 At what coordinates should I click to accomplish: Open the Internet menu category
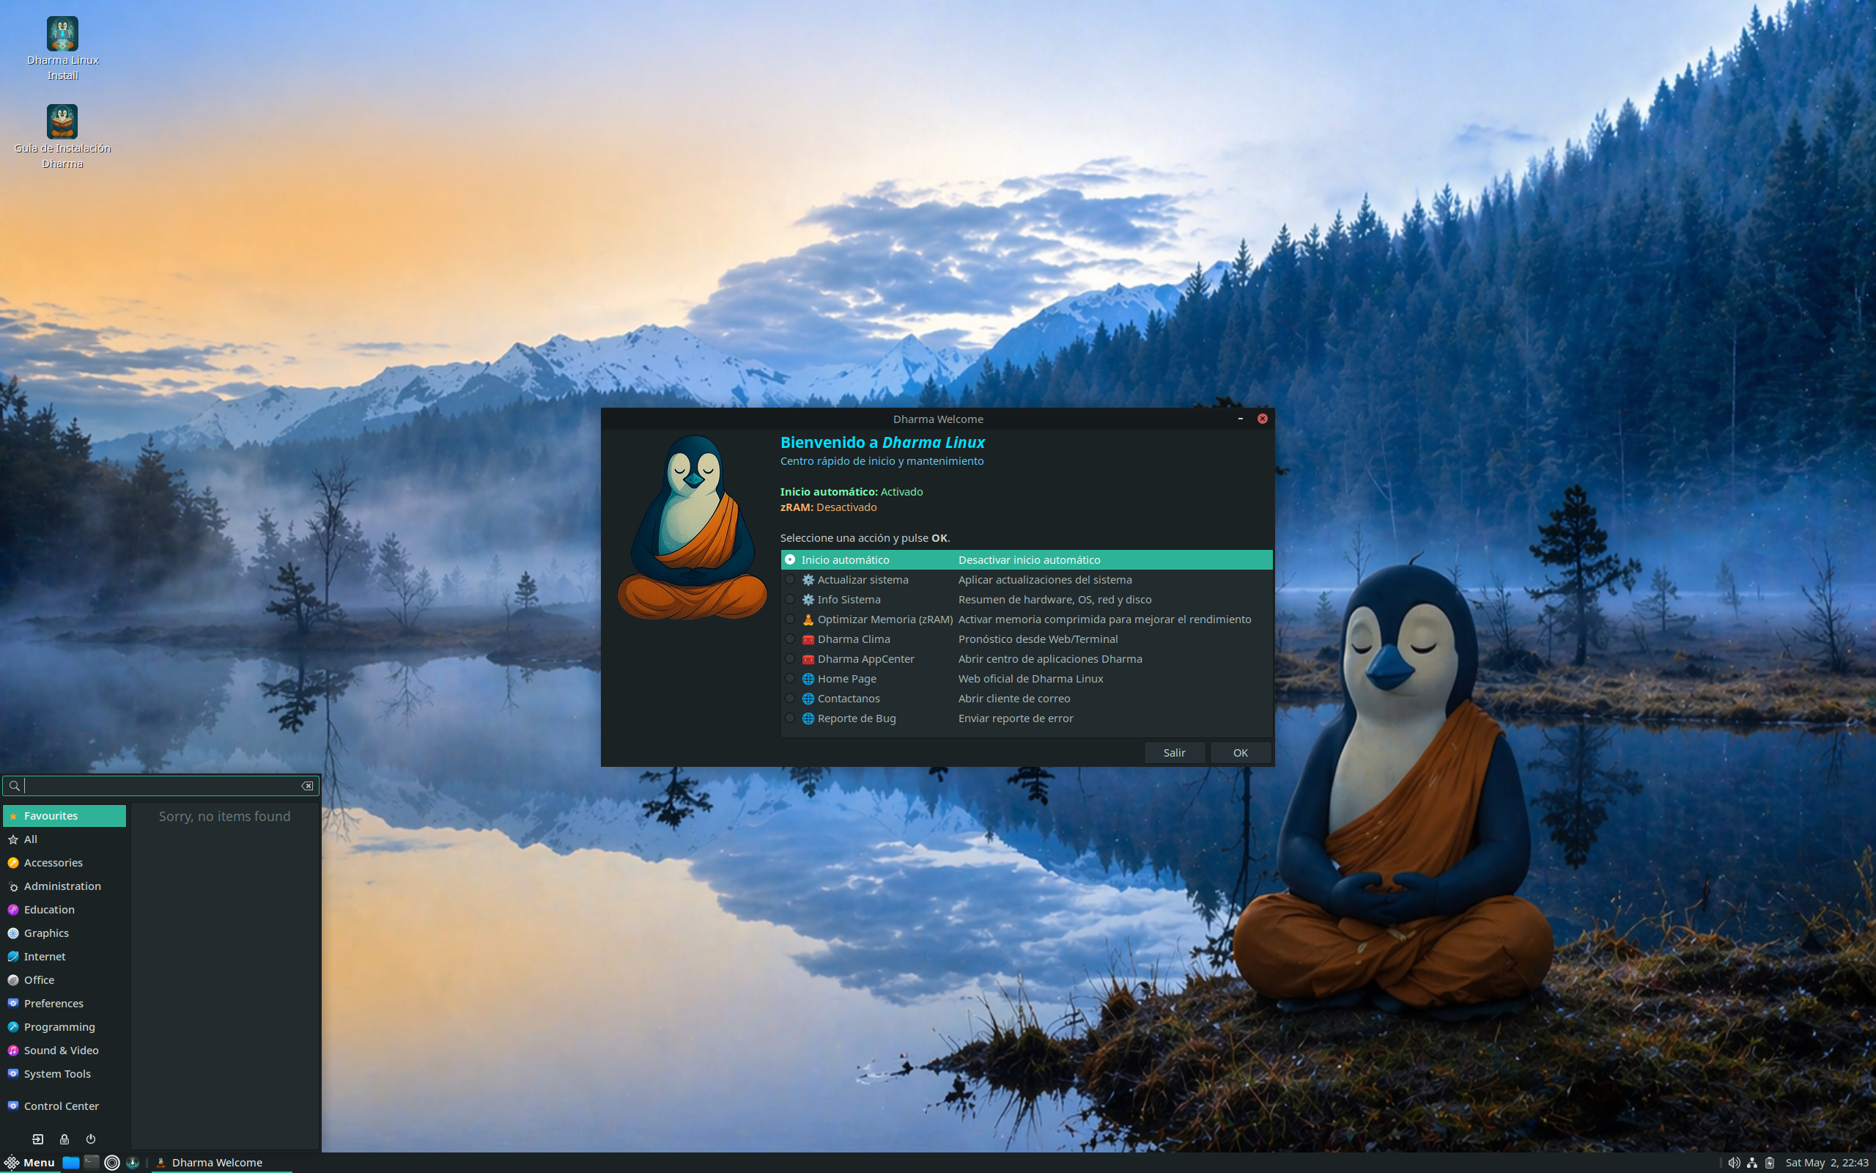pos(64,957)
